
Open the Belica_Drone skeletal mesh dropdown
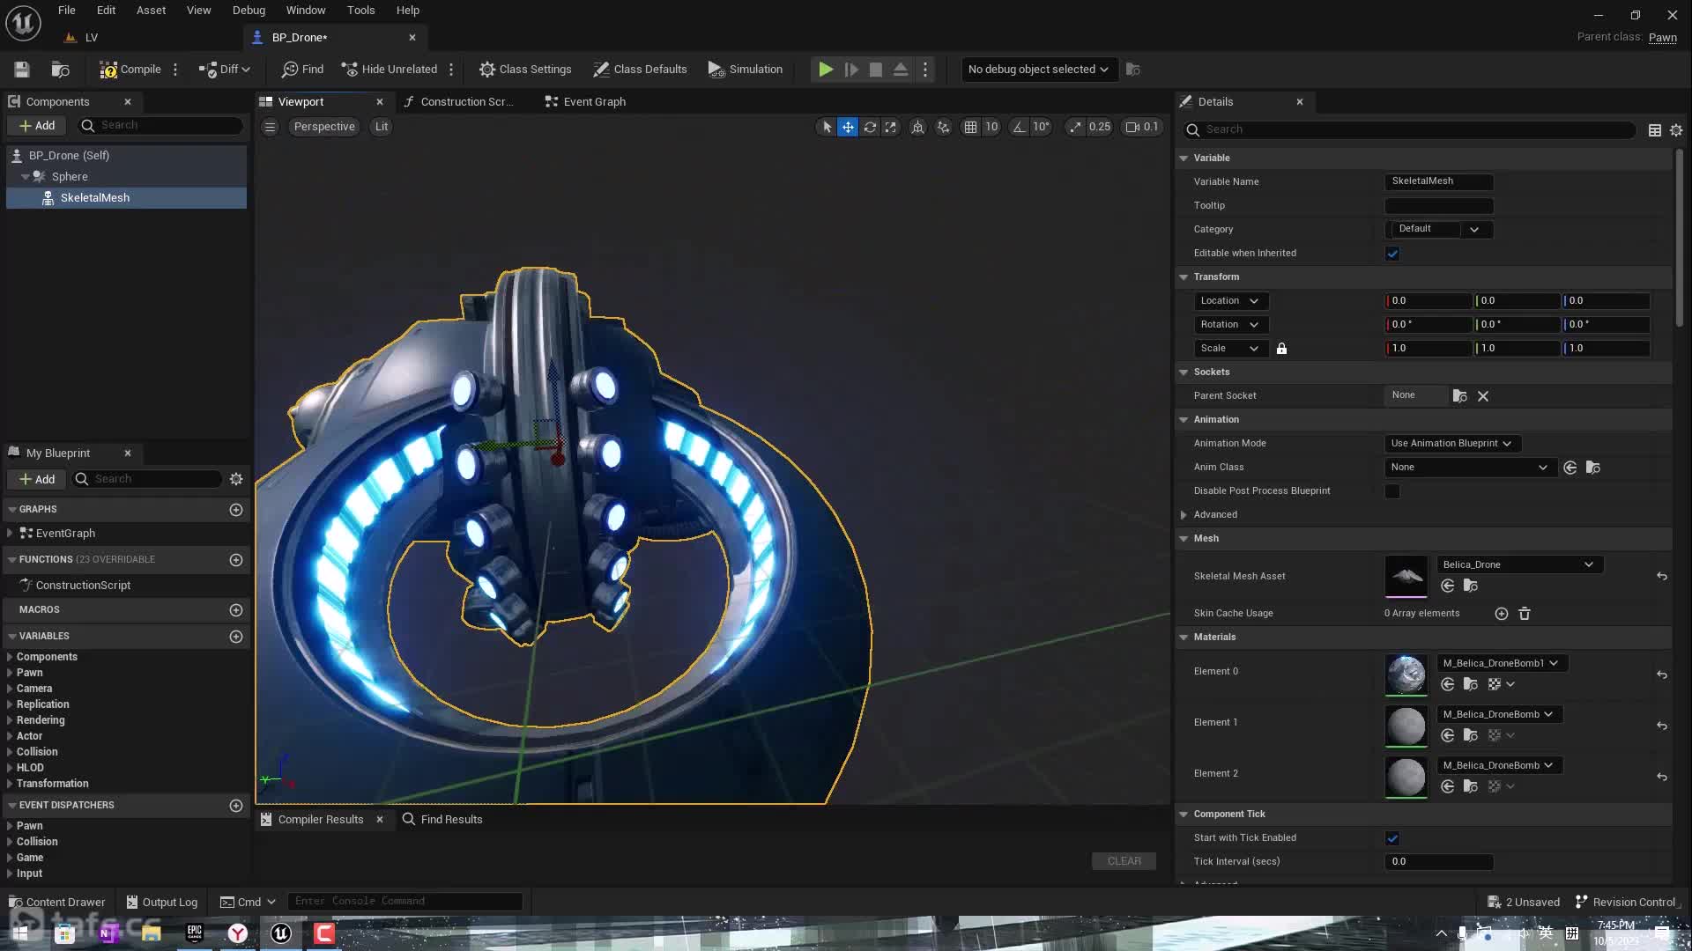pos(1519,565)
